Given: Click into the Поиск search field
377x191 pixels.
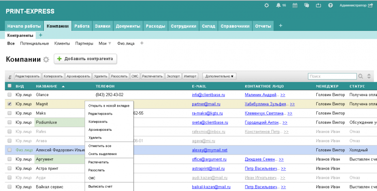Looking at the screenshot, I should (332, 76).
